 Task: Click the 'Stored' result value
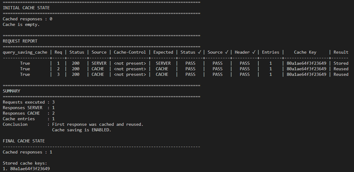[341, 63]
